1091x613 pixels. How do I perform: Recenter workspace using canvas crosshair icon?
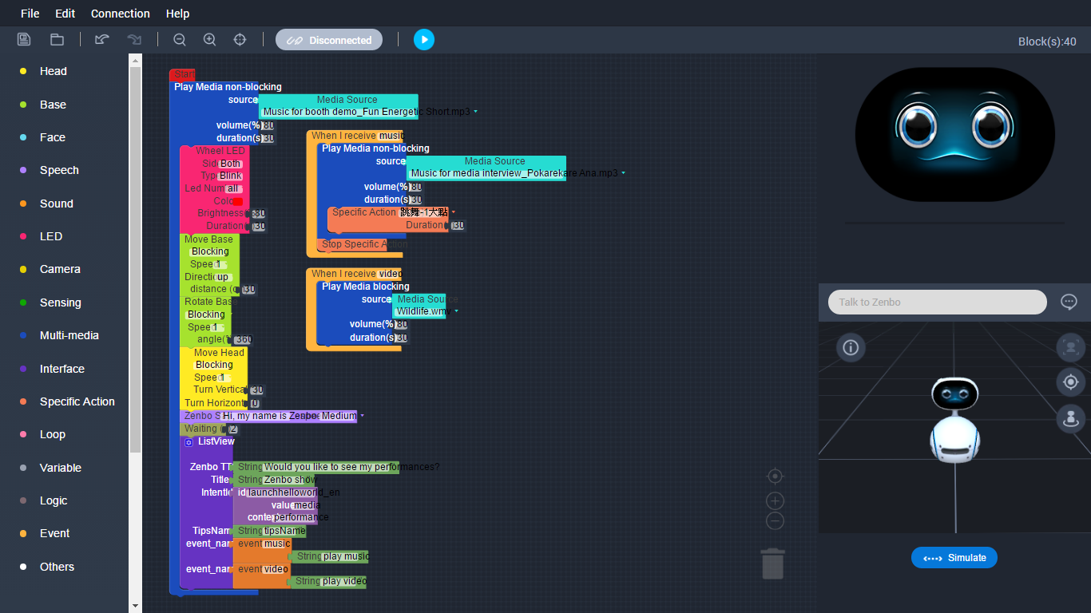(x=775, y=477)
